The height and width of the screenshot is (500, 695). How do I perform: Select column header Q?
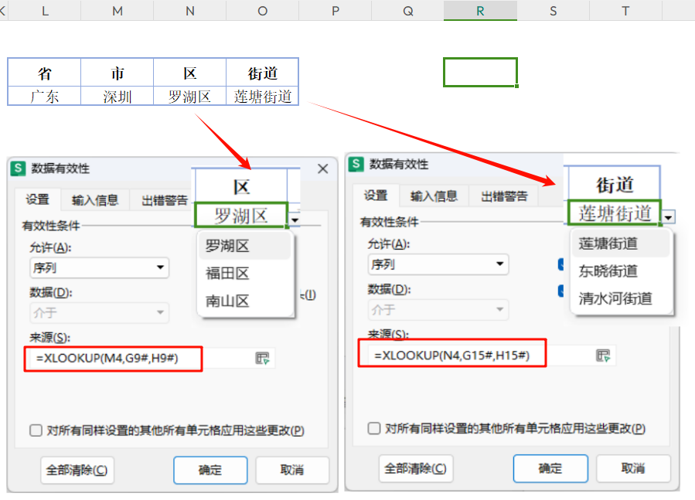[407, 11]
